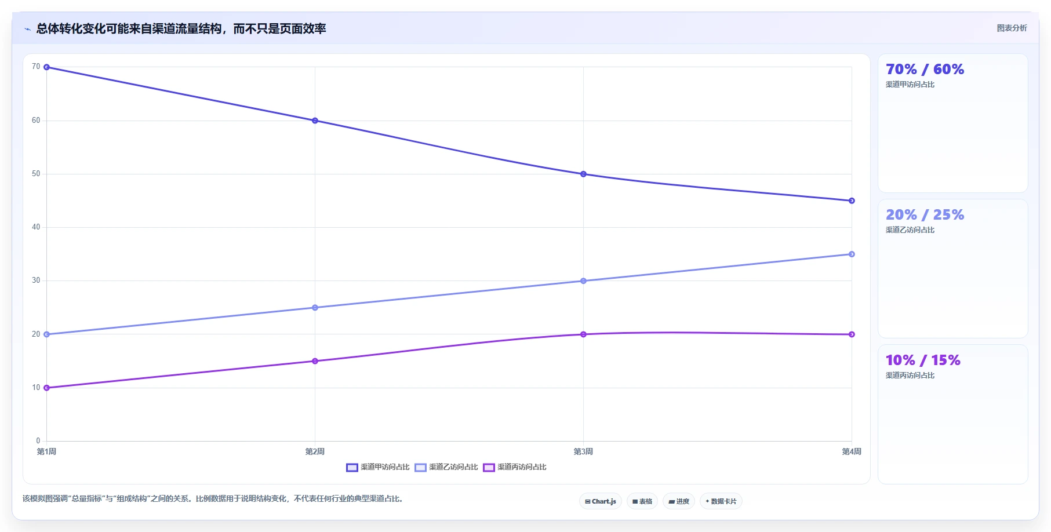
Task: Click the 30 y-axis tick label
Action: (x=36, y=280)
